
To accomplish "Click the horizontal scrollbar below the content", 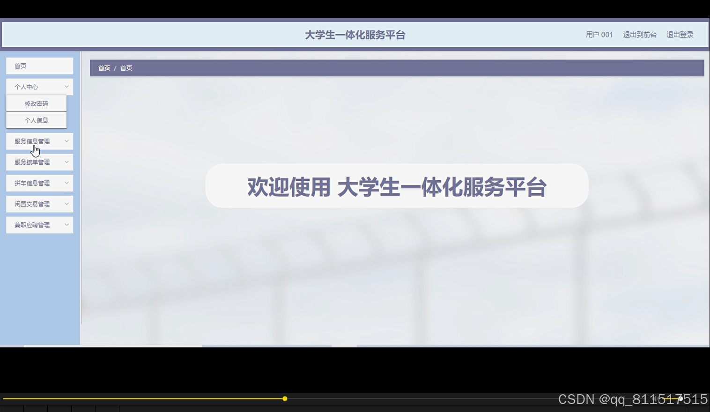I will pyautogui.click(x=112, y=346).
